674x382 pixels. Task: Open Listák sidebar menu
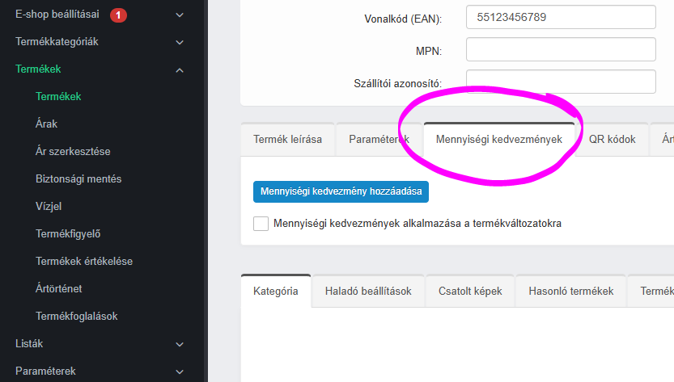29,344
